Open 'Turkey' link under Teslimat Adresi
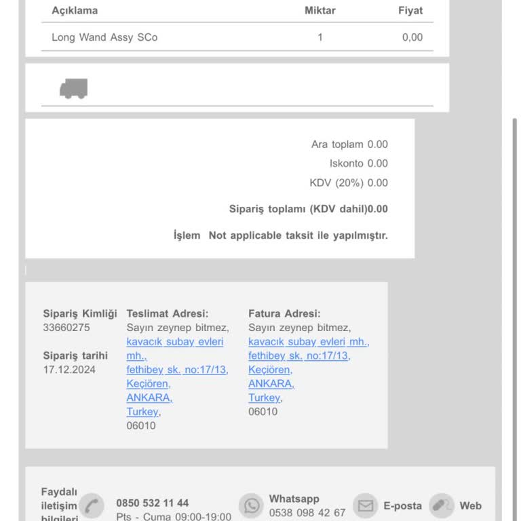Image resolution: width=521 pixels, height=521 pixels. click(x=142, y=412)
